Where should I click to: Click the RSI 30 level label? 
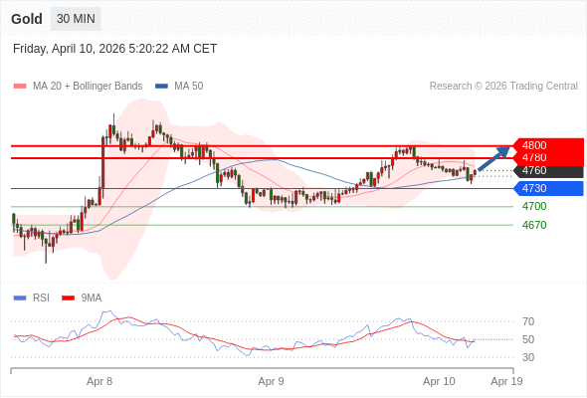(x=528, y=357)
